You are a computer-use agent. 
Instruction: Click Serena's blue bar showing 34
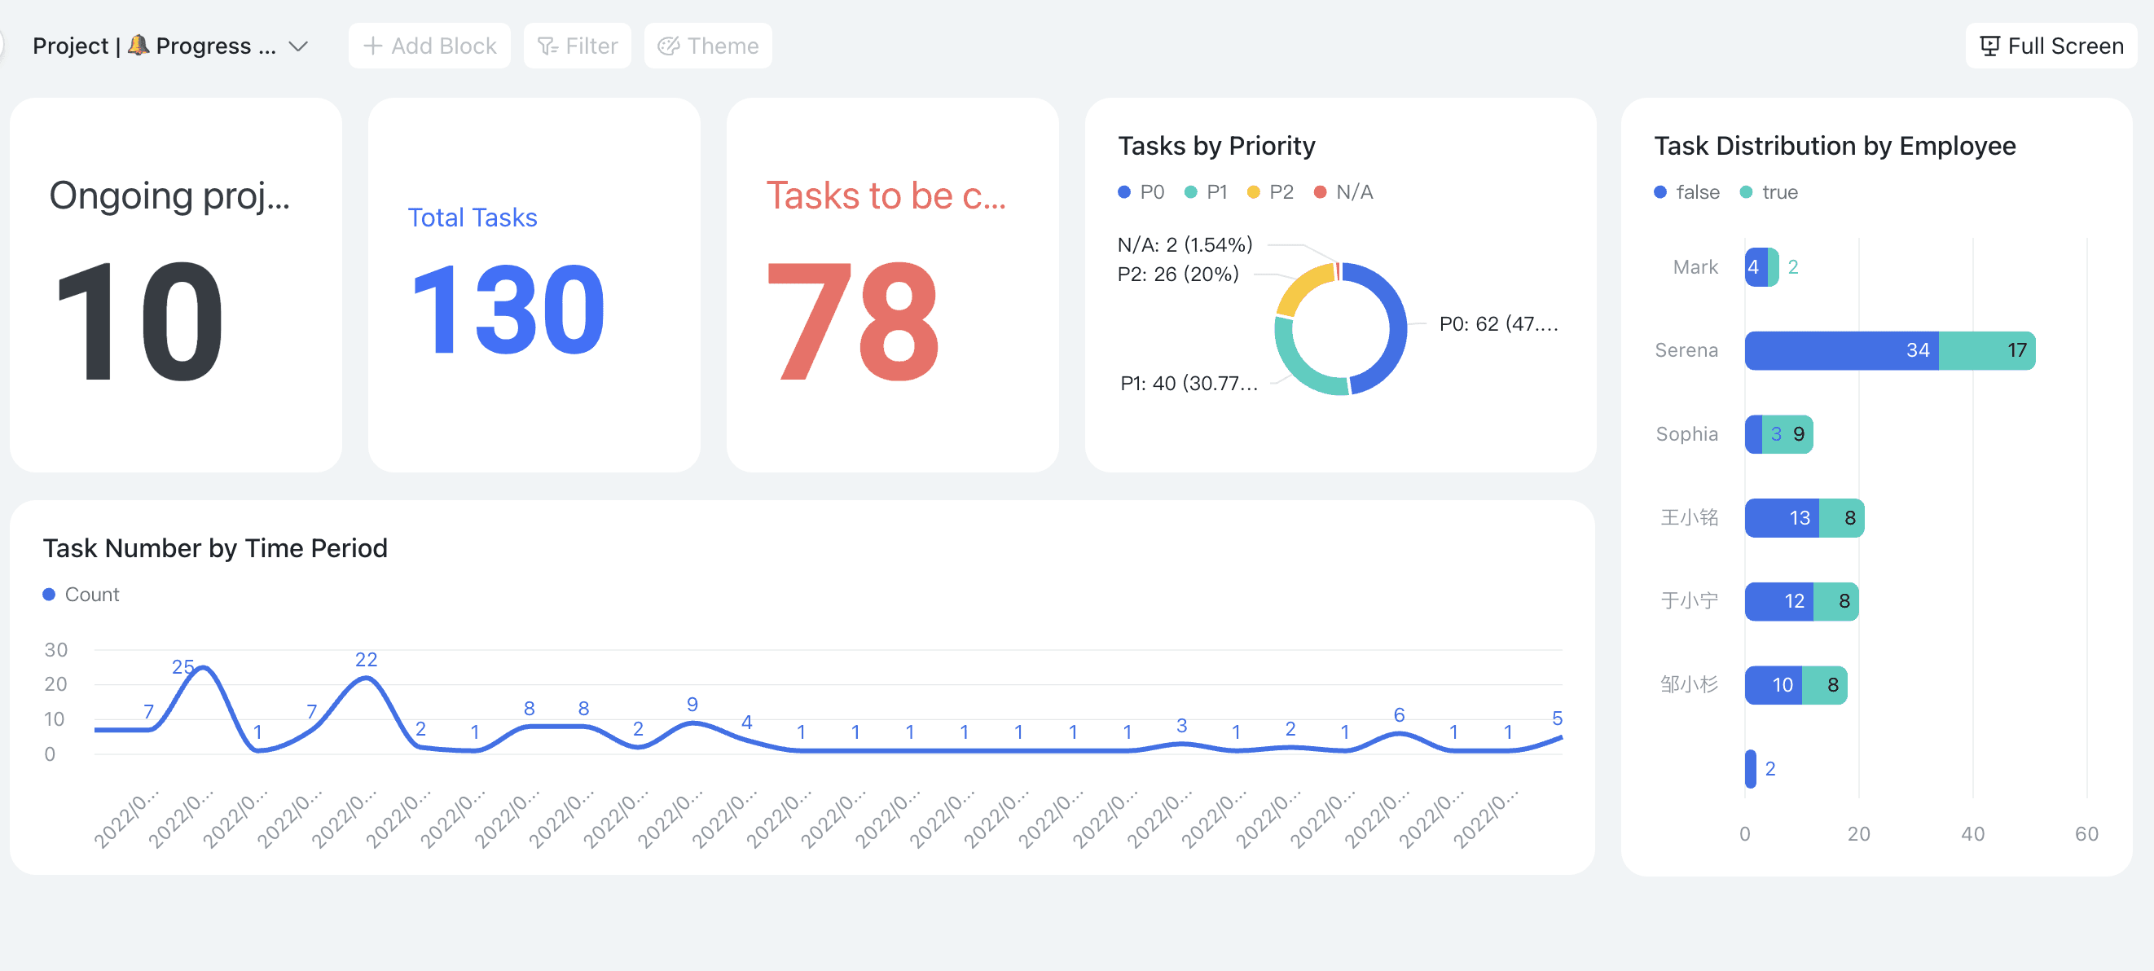tap(1840, 350)
